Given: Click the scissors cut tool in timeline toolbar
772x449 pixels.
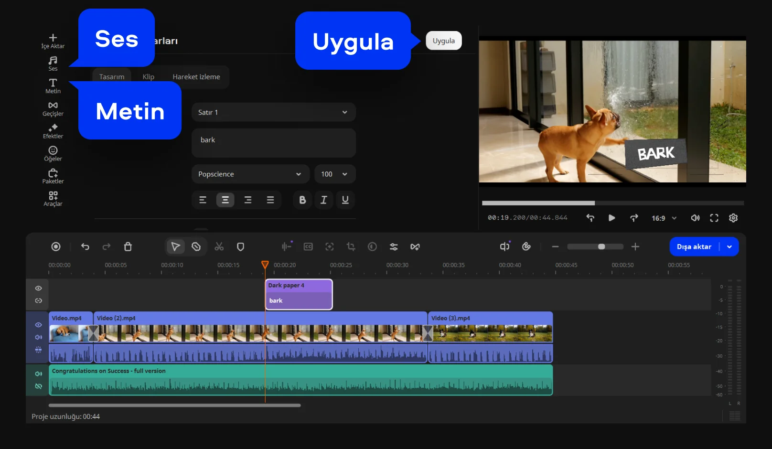Looking at the screenshot, I should [219, 246].
